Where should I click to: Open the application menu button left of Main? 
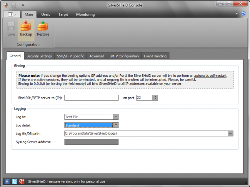click(12, 14)
